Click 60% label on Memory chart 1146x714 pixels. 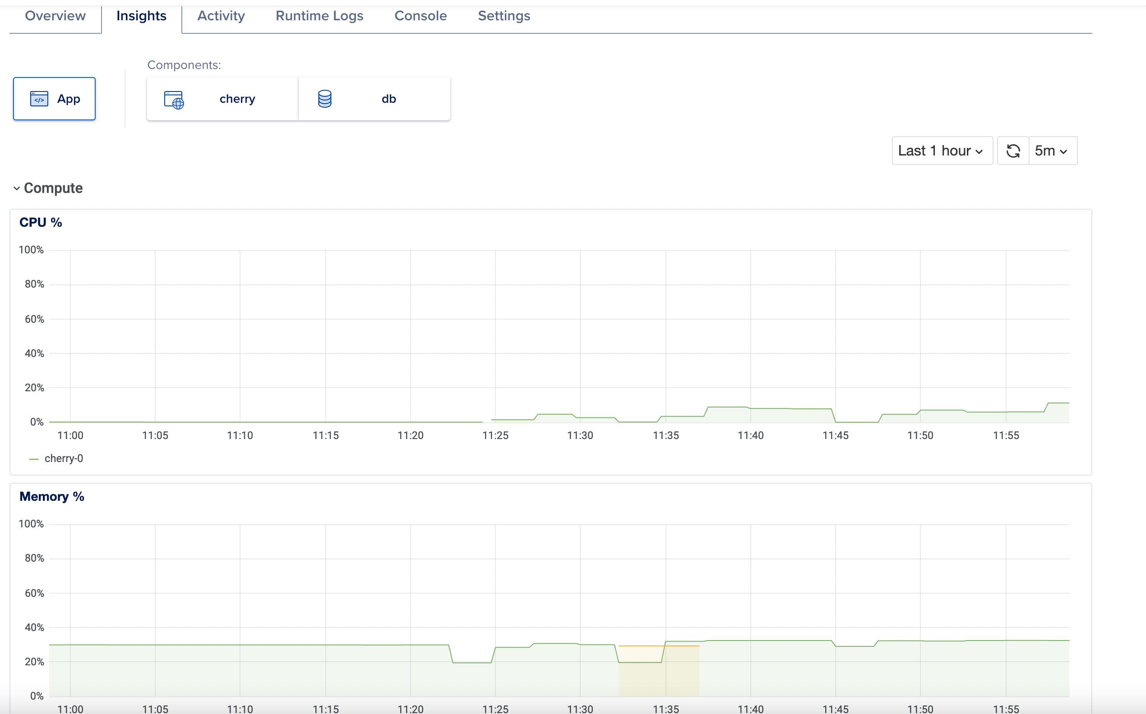click(x=34, y=593)
